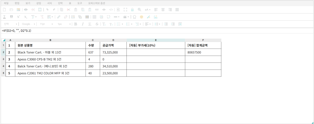Insert a video media clip
This screenshot has height=124, width=314.
(87, 17)
